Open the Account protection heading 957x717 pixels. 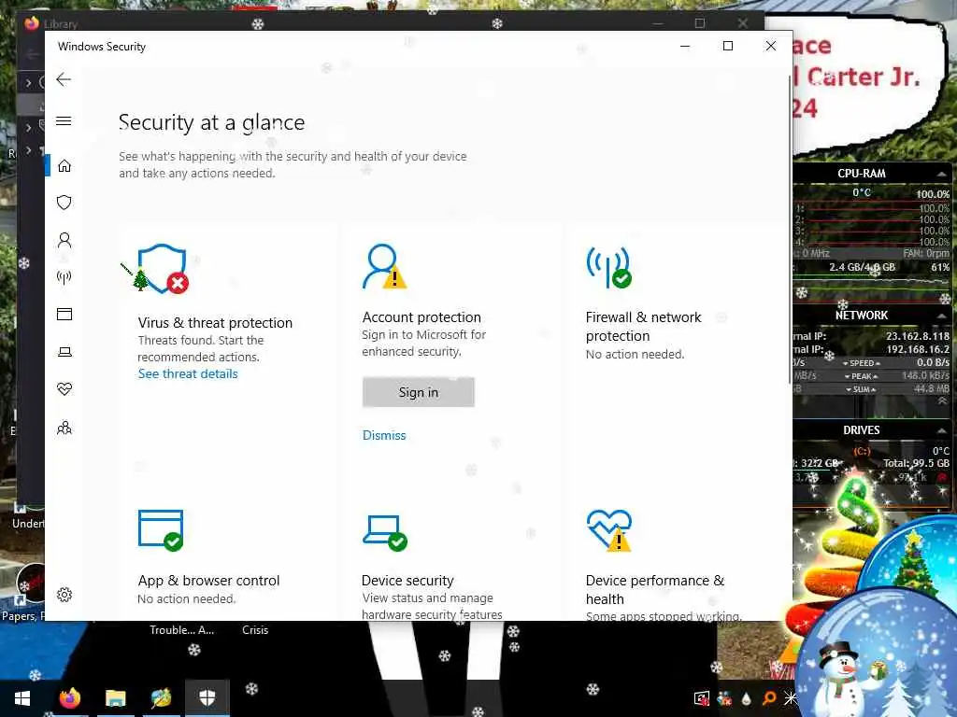click(421, 317)
